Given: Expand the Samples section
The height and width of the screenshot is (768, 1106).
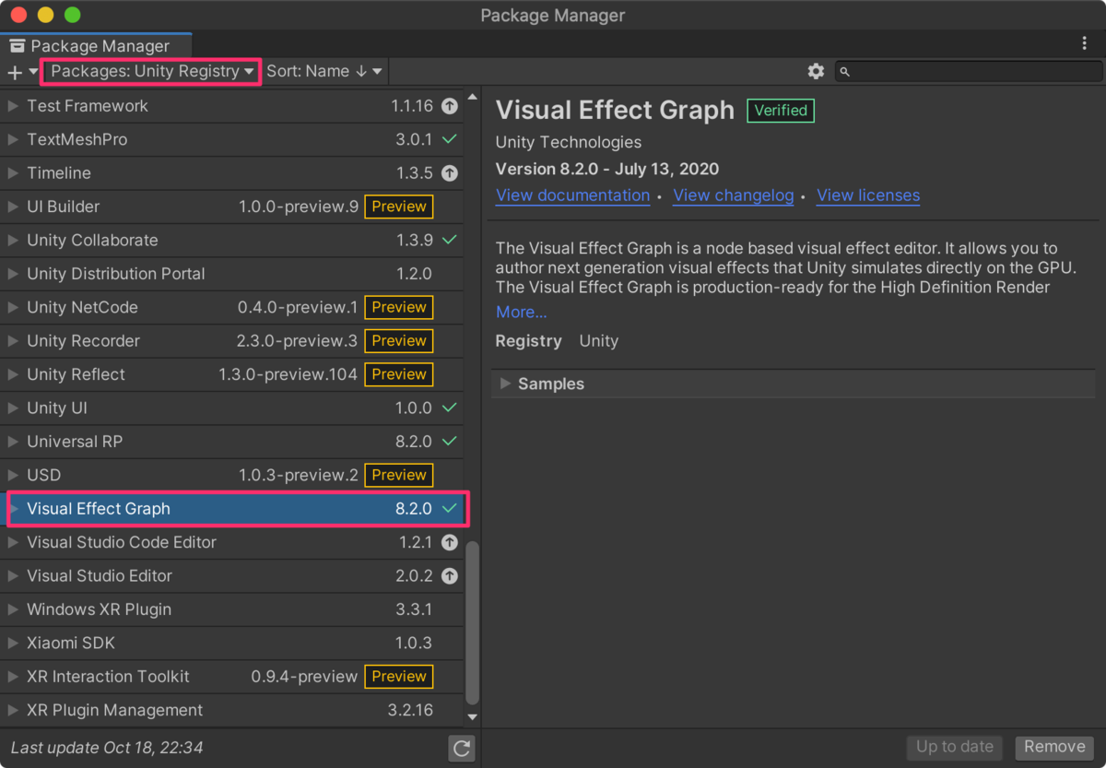Looking at the screenshot, I should pyautogui.click(x=505, y=384).
